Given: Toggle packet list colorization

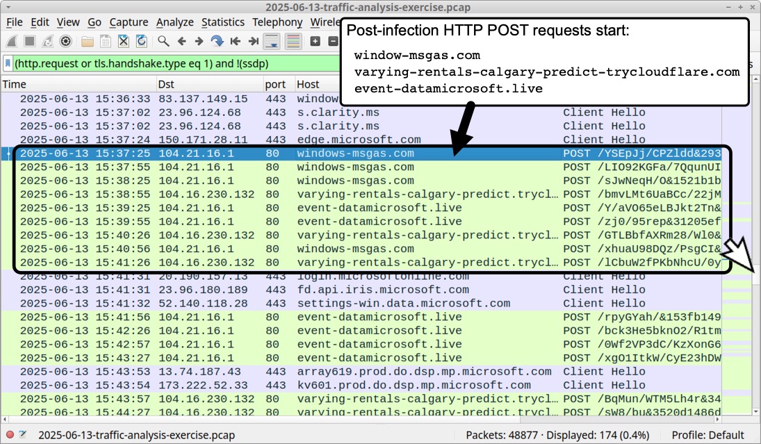Looking at the screenshot, I should [x=293, y=41].
